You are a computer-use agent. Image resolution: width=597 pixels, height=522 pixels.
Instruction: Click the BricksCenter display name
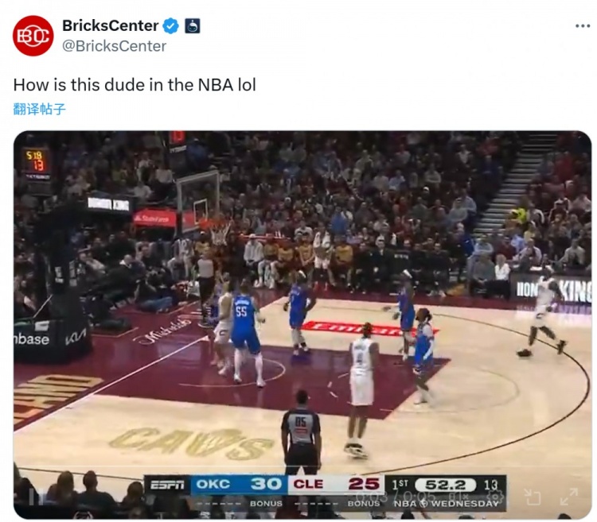[111, 26]
